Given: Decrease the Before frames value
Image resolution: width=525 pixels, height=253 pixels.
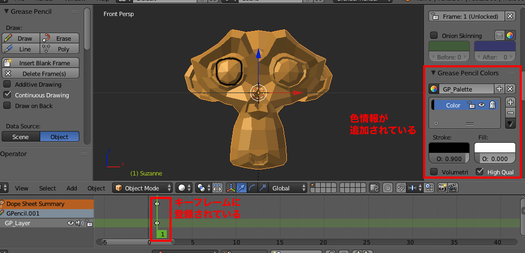Looking at the screenshot, I should (433, 57).
